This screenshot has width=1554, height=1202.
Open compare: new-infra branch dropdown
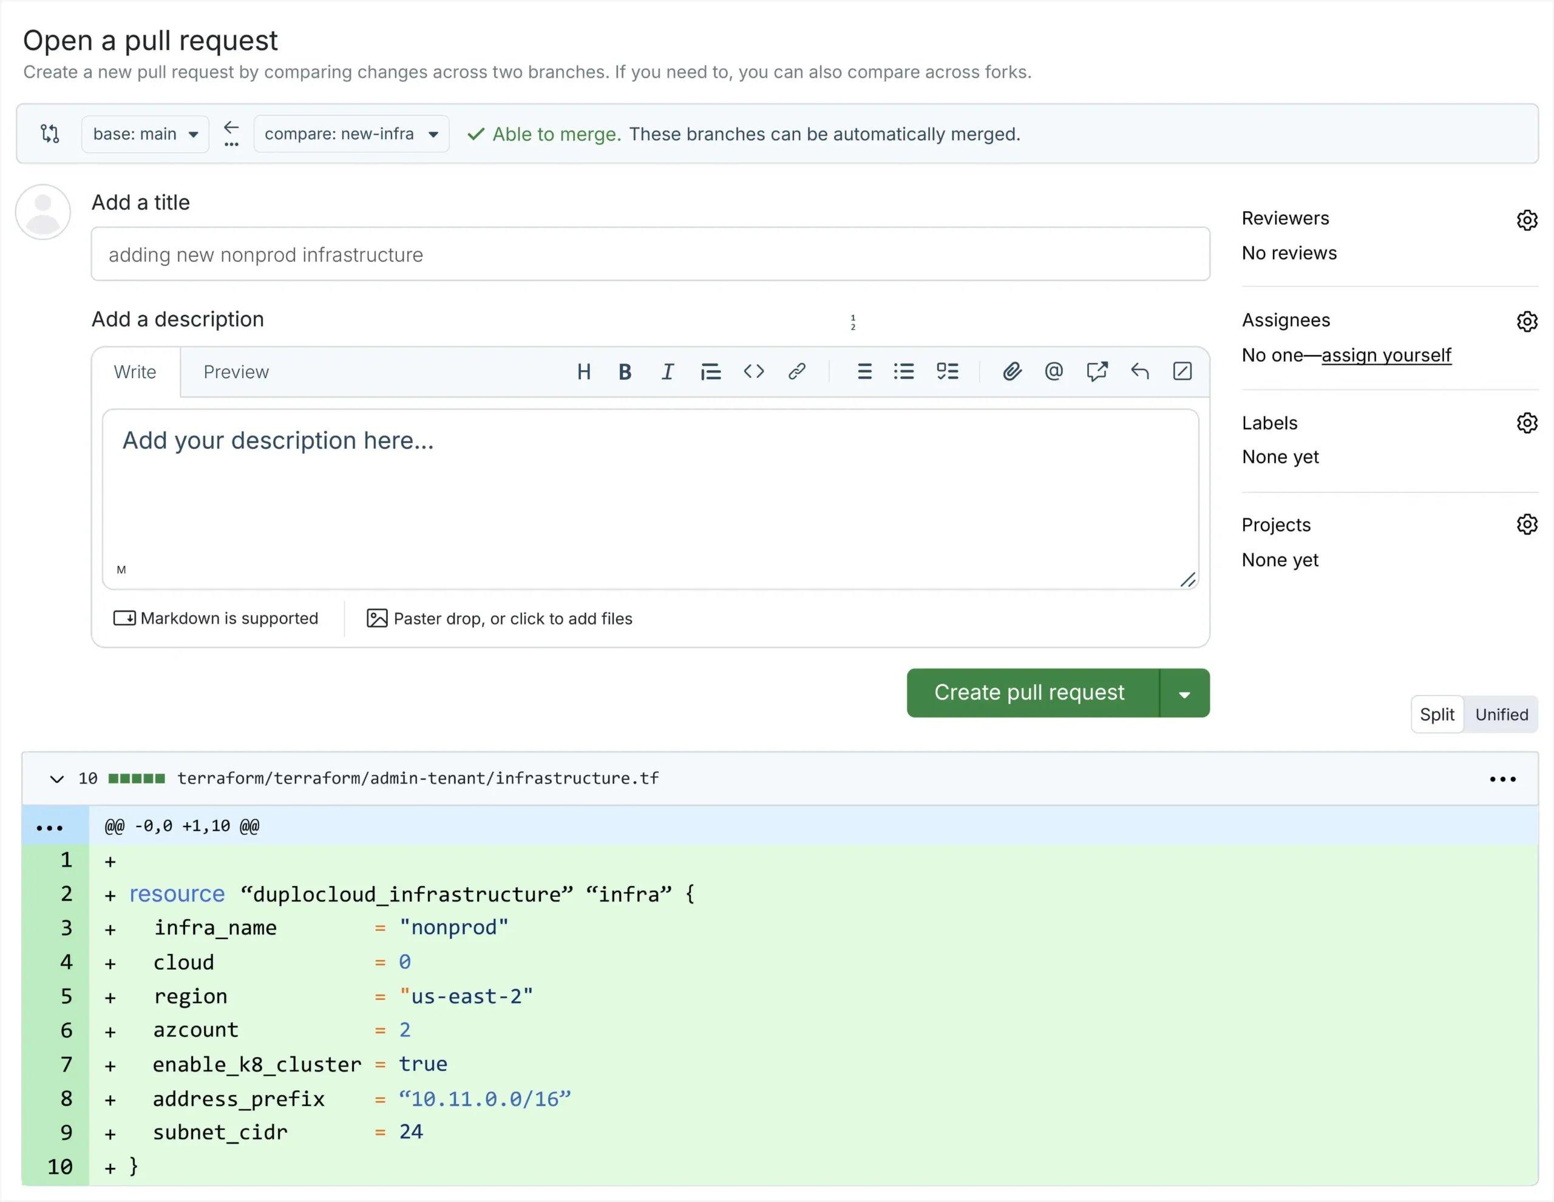click(x=351, y=133)
